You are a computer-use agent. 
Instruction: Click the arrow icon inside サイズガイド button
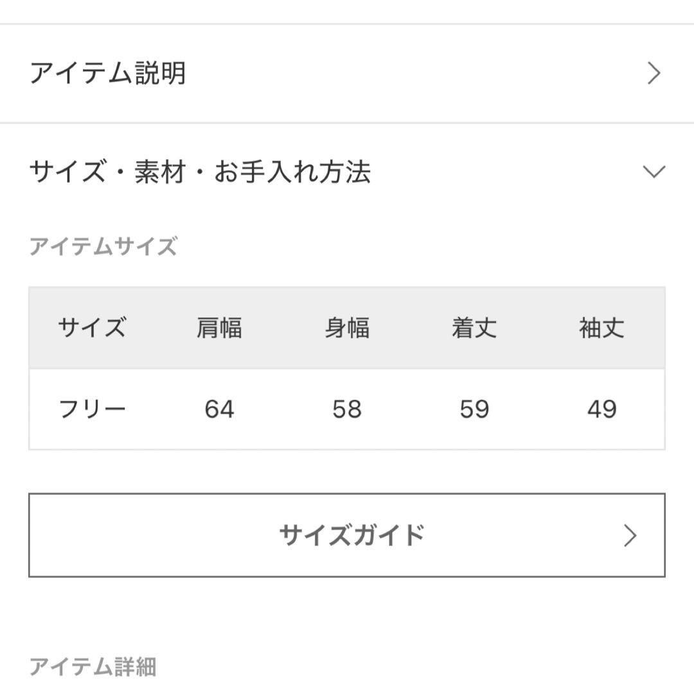[630, 536]
